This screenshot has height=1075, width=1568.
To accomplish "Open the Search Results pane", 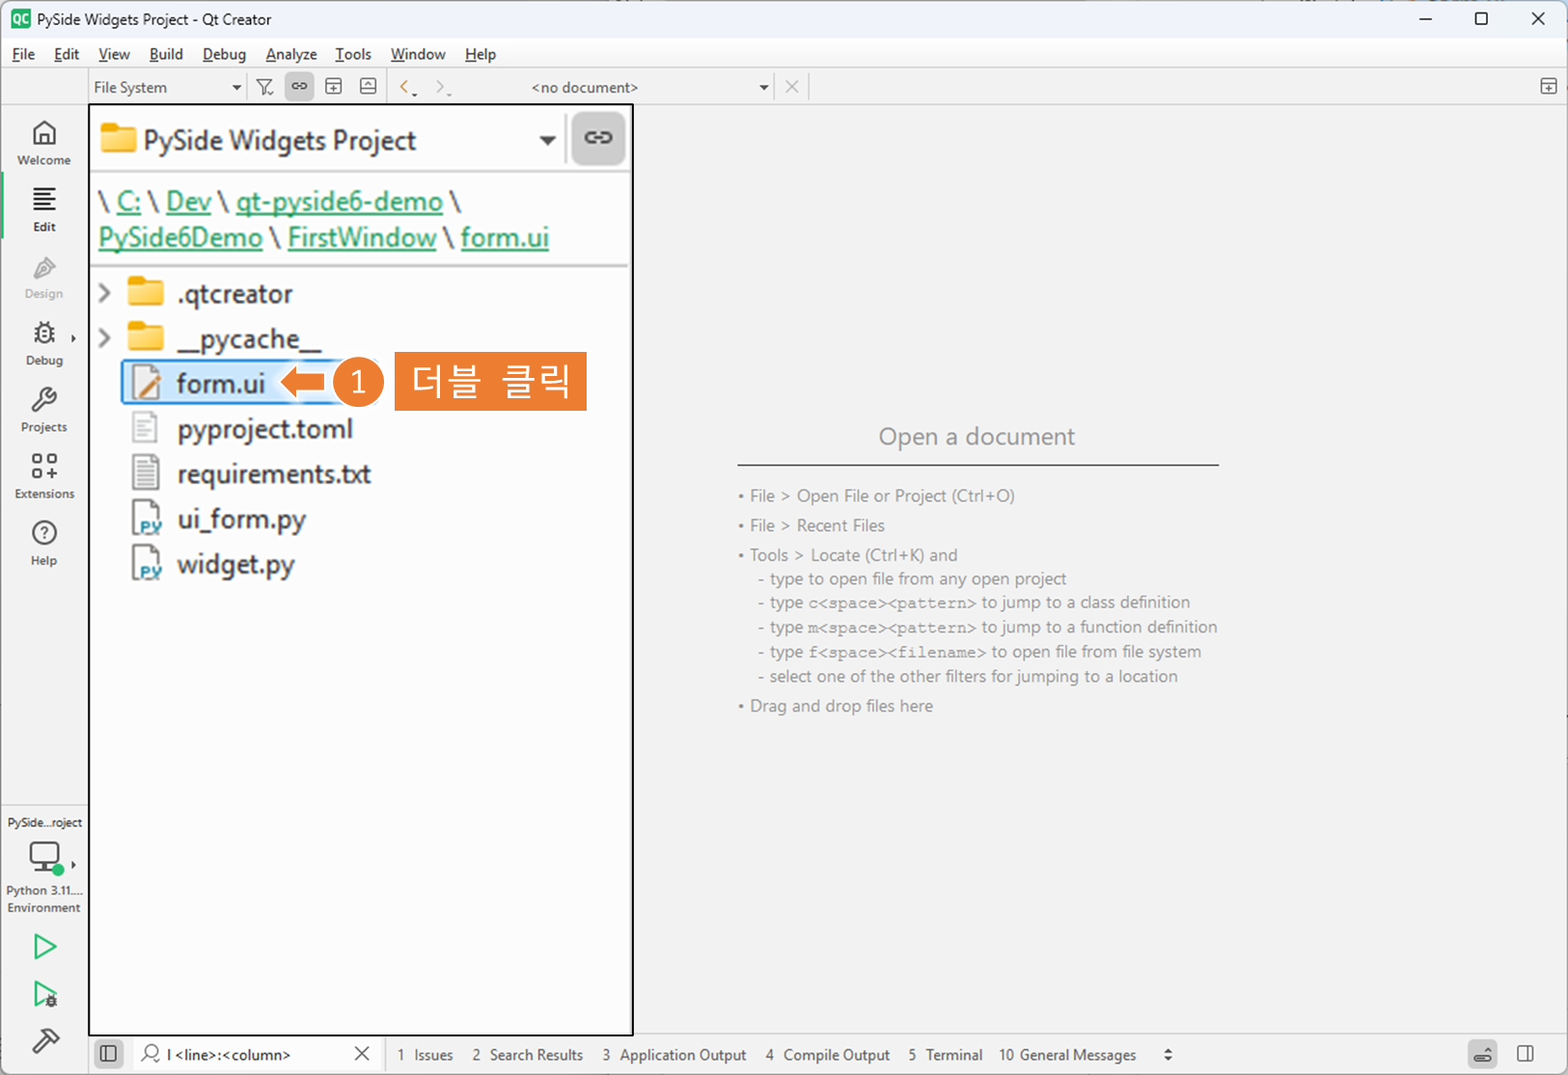I will (527, 1055).
